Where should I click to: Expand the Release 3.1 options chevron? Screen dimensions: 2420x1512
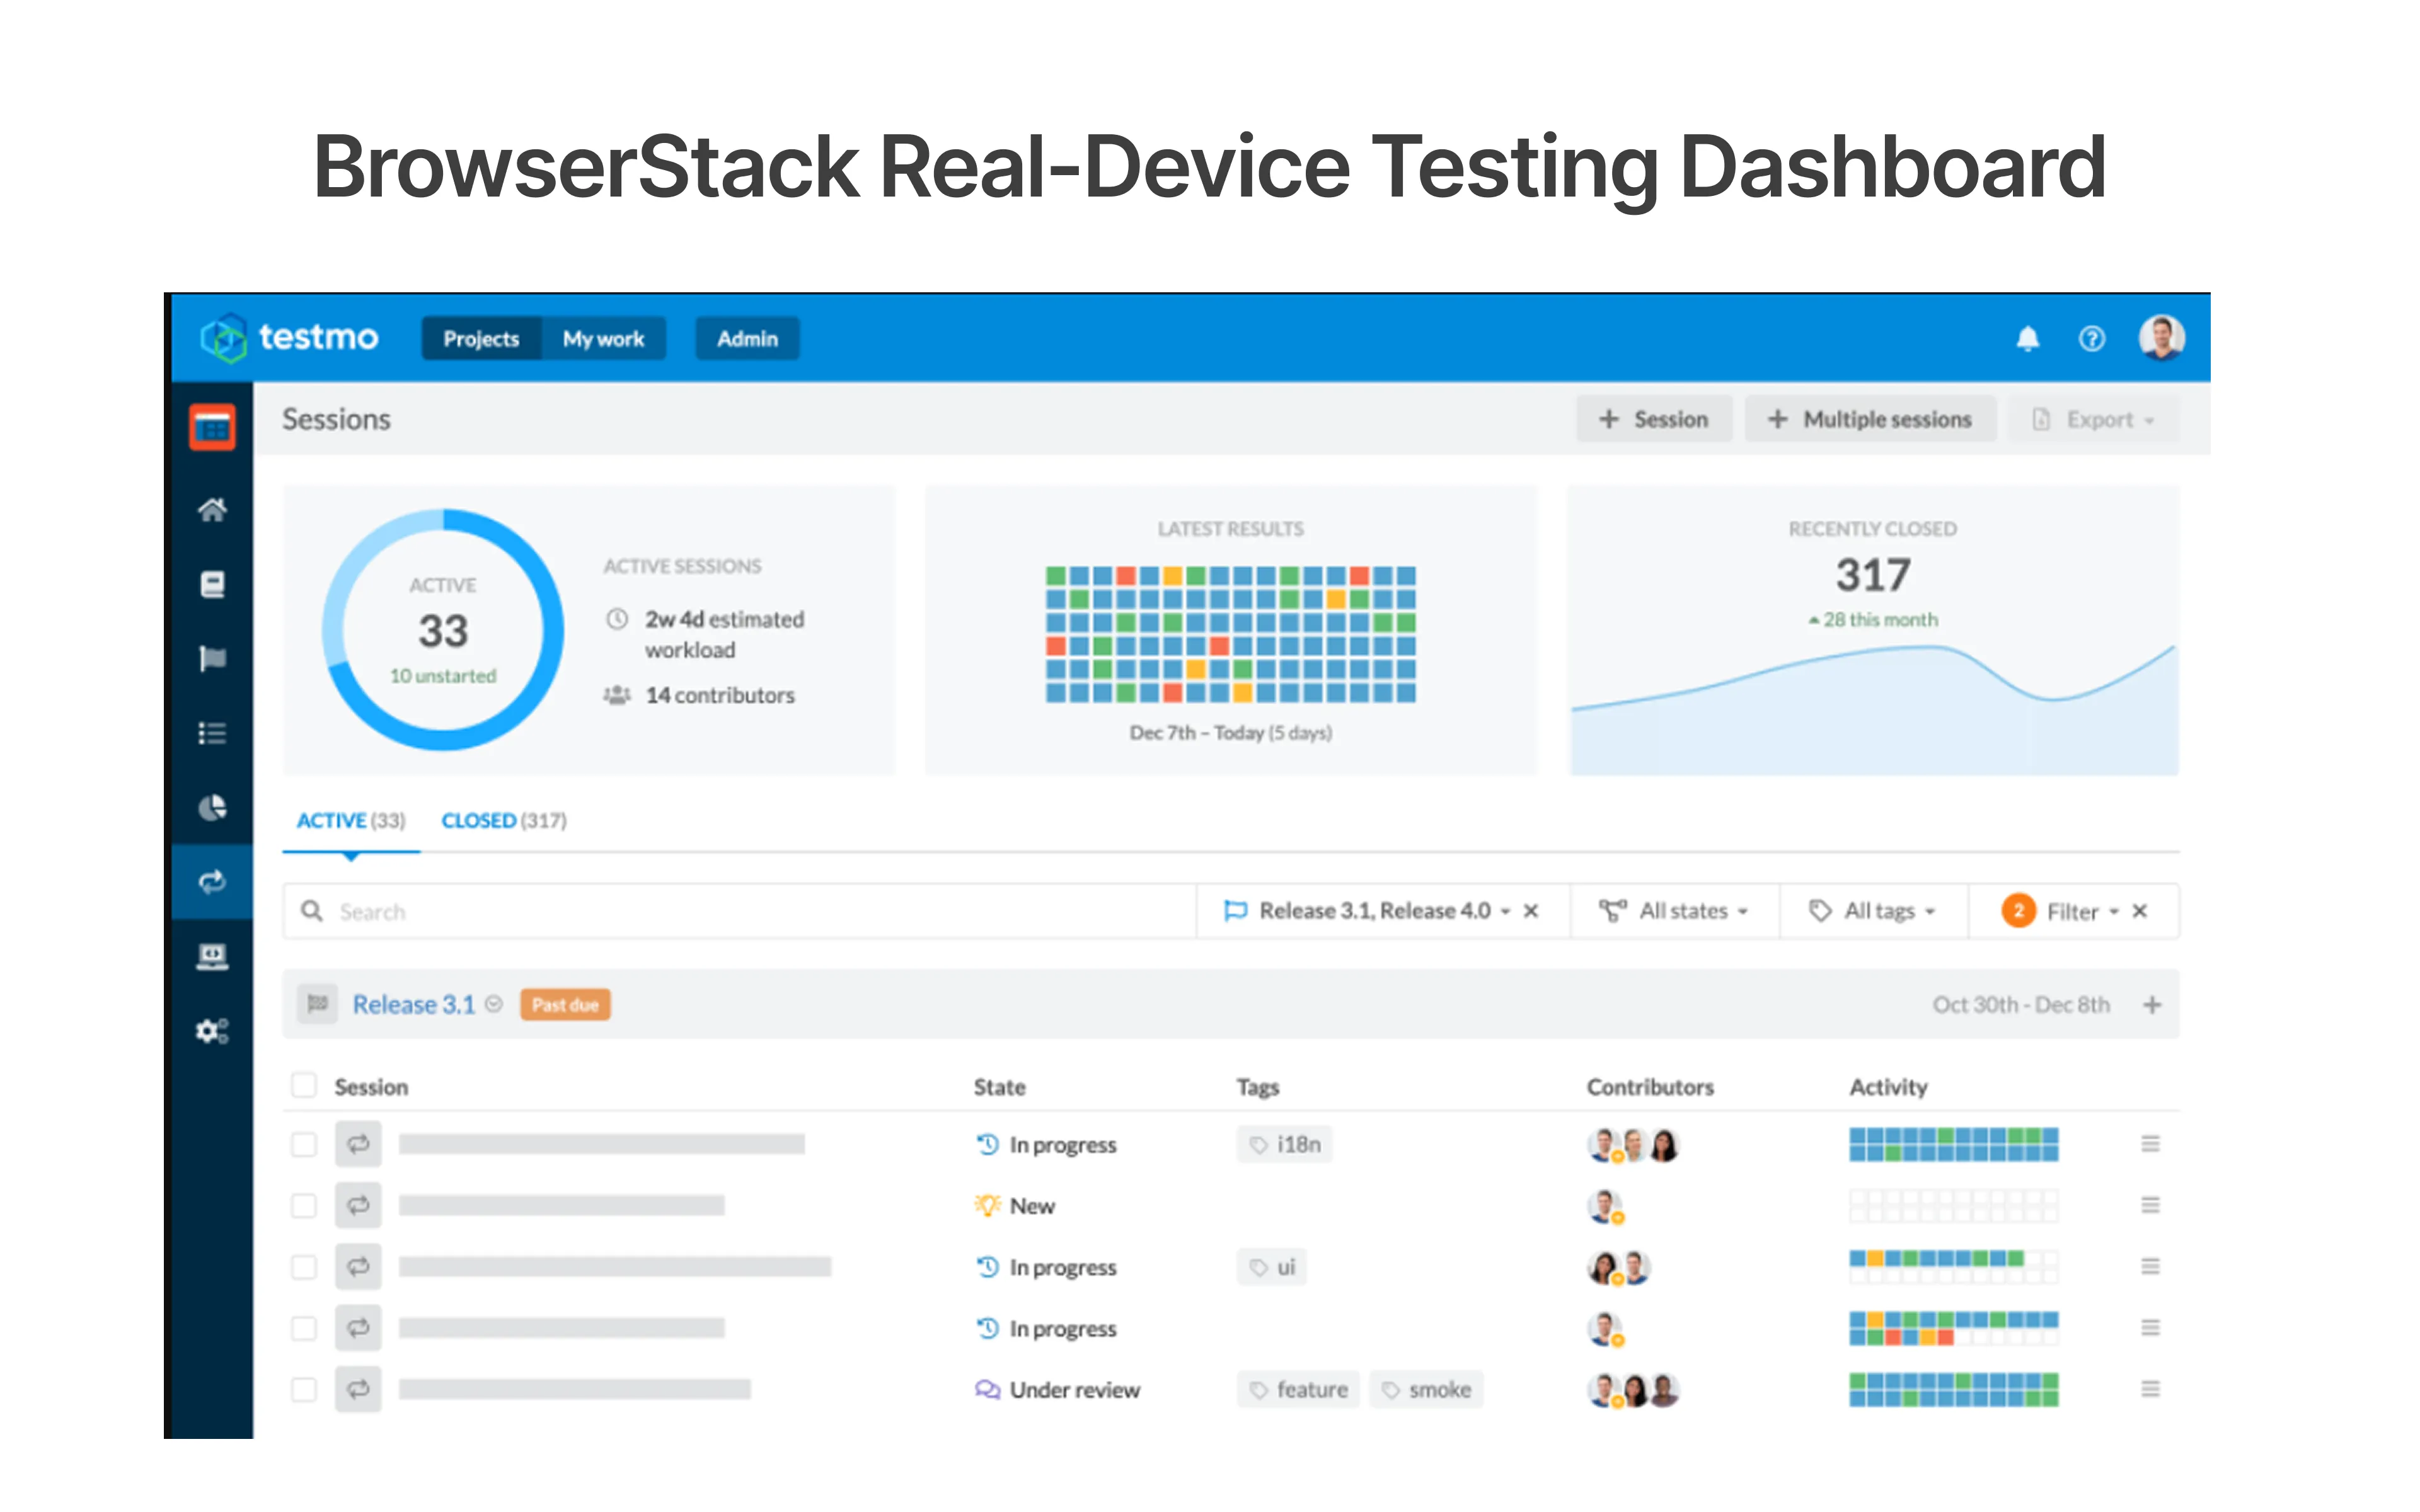pyautogui.click(x=493, y=1004)
